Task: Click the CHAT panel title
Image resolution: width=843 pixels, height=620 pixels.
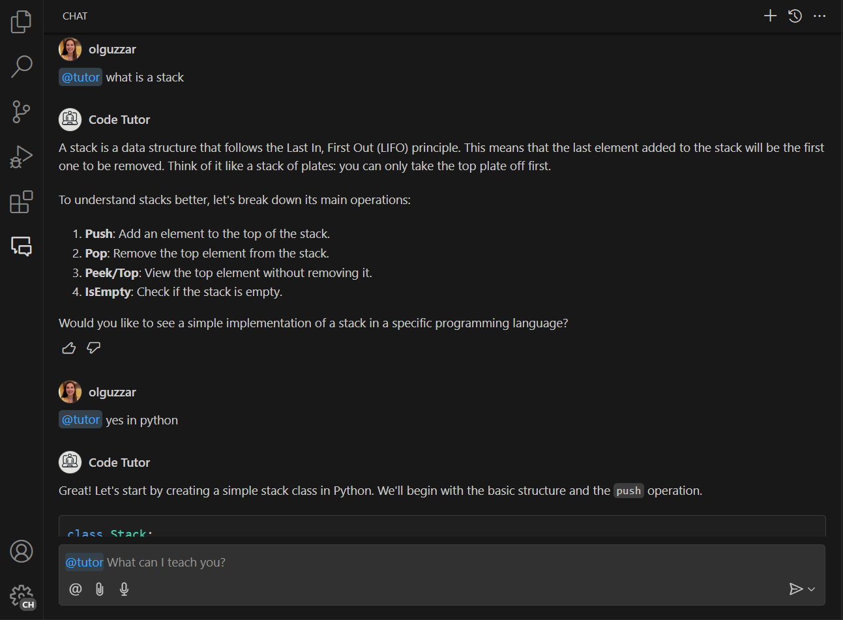Action: point(74,16)
